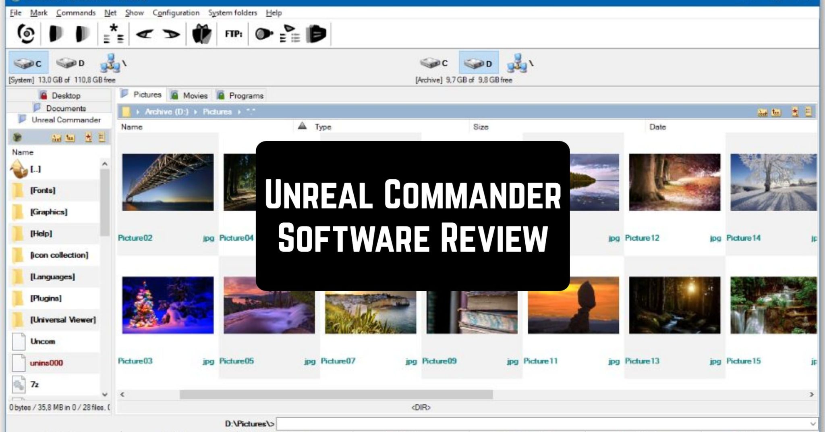Viewport: 825px width, 432px height.
Task: Open the Show menu
Action: coord(134,13)
